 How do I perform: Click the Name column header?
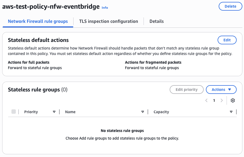70,112
